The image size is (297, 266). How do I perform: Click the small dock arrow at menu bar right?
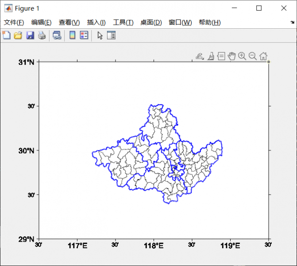(292, 22)
